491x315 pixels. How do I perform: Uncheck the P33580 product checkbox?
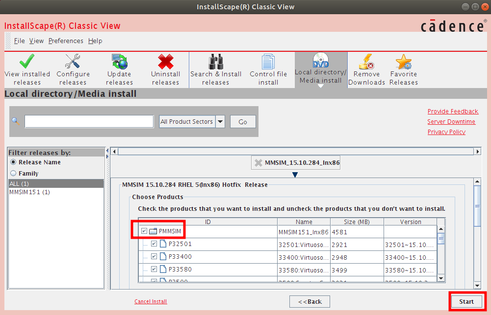154,269
